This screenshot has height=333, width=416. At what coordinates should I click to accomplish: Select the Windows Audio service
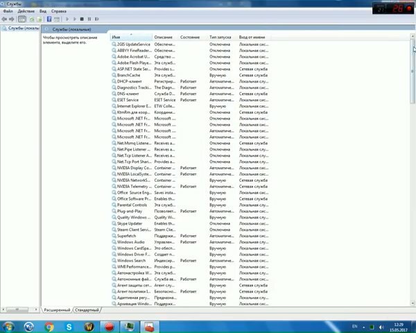tap(190, 242)
